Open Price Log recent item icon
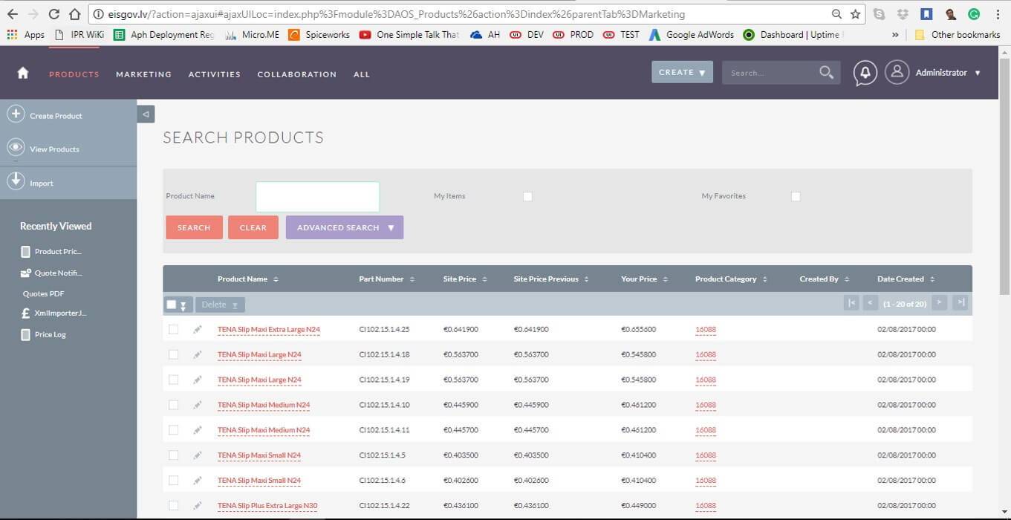 [26, 334]
